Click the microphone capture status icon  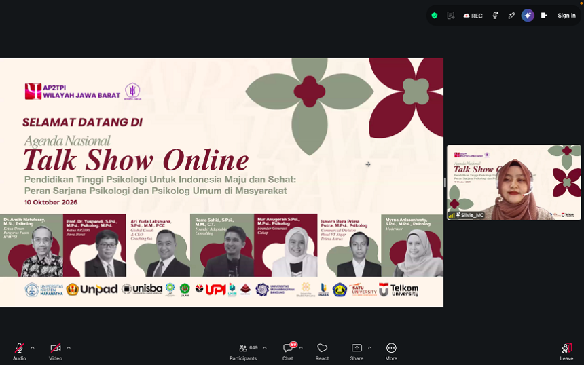point(495,16)
